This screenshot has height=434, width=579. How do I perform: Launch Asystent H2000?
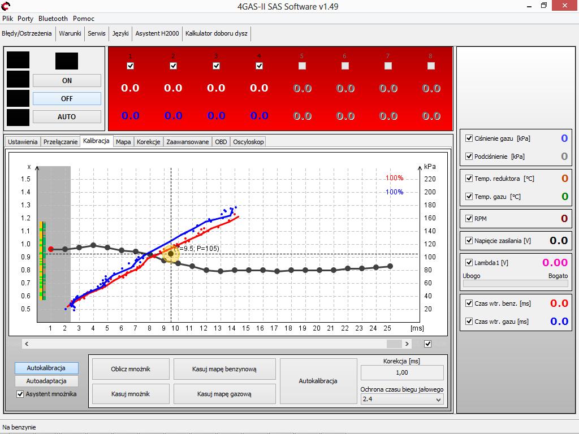[157, 33]
